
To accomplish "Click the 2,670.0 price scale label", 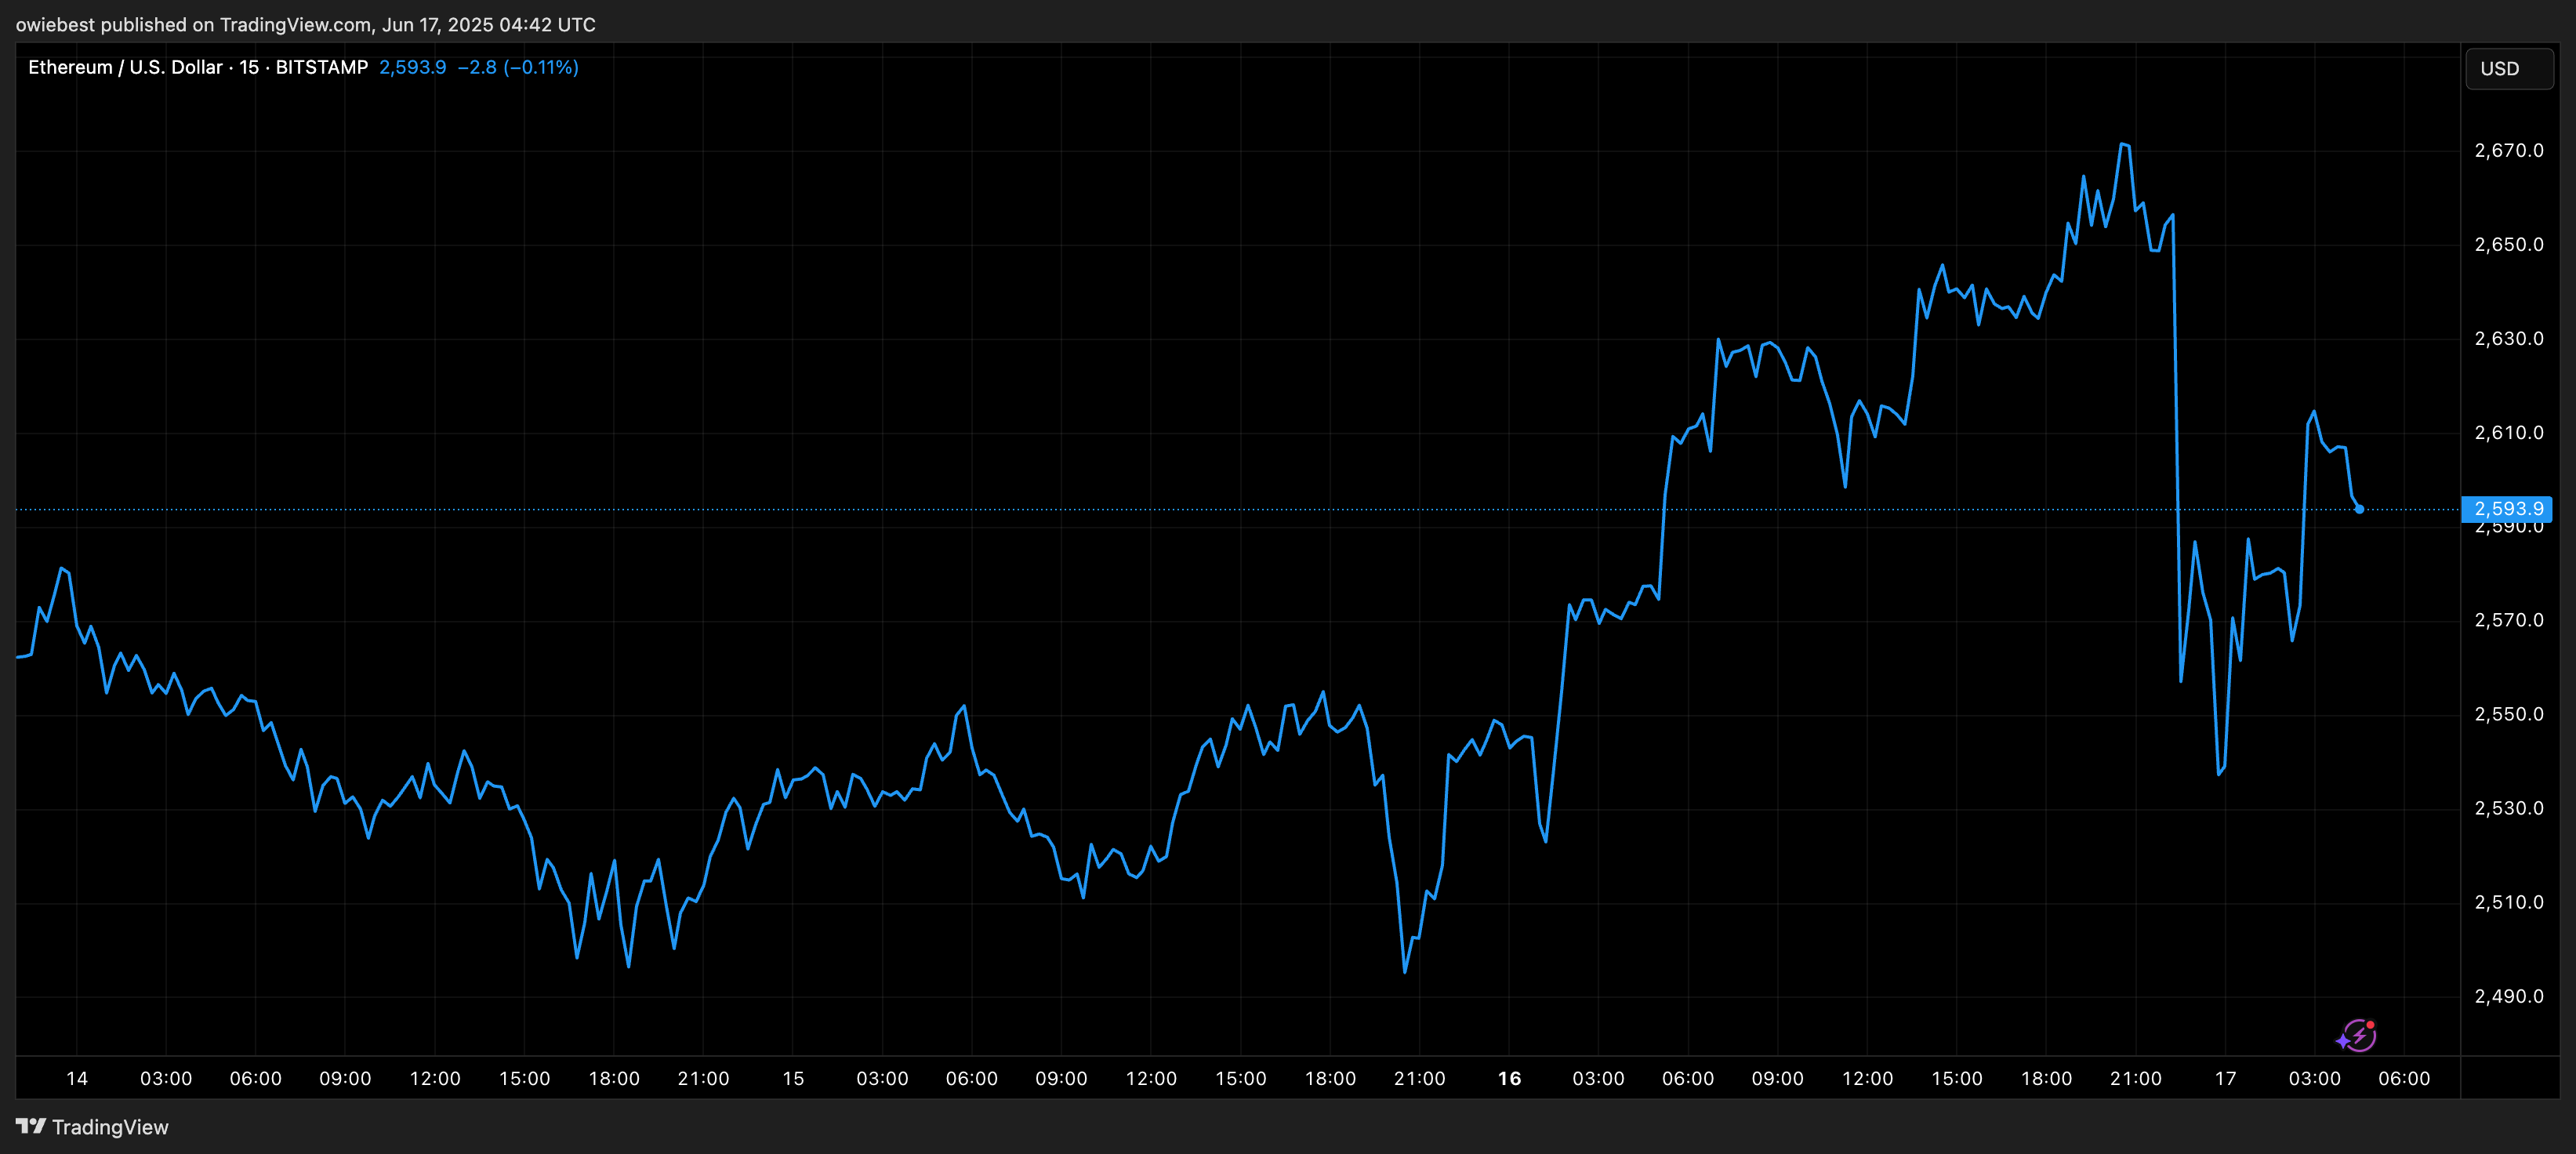I will (2508, 150).
